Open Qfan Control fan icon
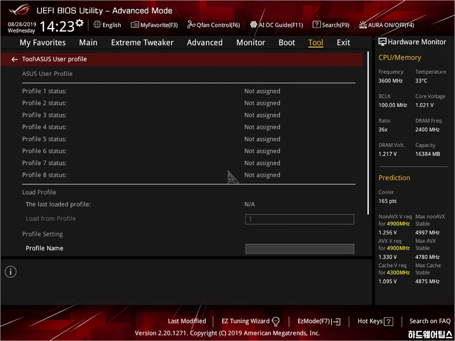The height and width of the screenshot is (341, 455). tap(191, 25)
